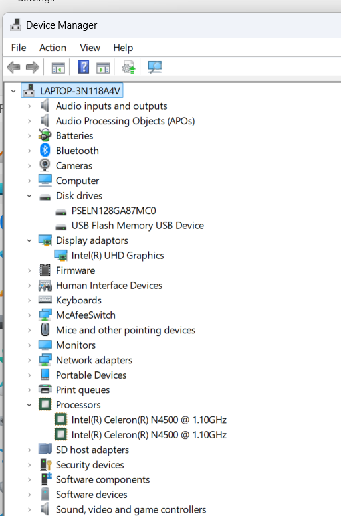The image size is (341, 516).
Task: Click the Keyboards category icon
Action: click(45, 300)
